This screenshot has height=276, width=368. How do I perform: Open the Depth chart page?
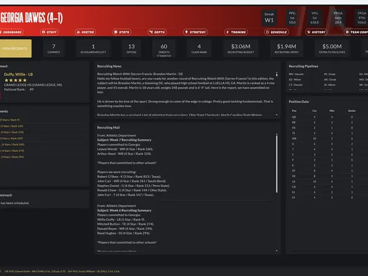tap(157, 32)
